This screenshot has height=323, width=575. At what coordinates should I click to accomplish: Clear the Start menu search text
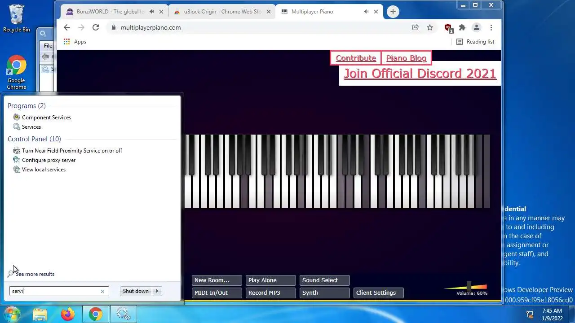point(102,291)
